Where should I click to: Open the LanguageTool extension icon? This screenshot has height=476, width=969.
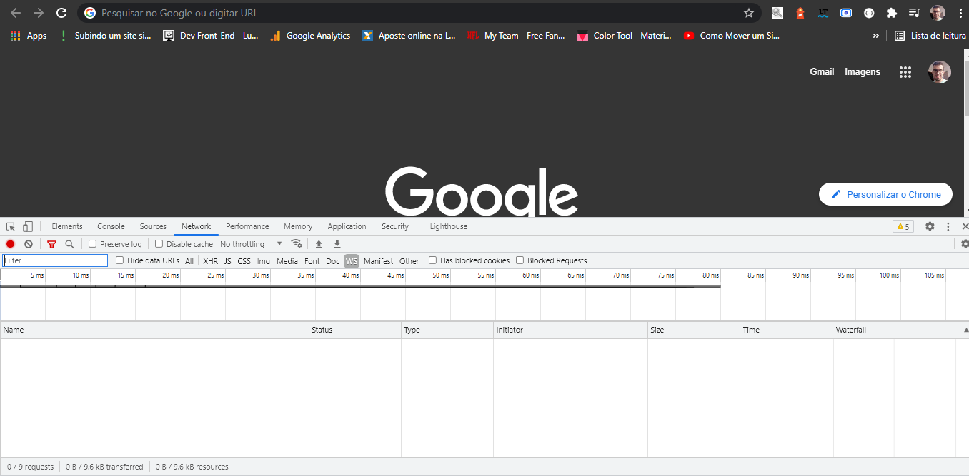823,13
